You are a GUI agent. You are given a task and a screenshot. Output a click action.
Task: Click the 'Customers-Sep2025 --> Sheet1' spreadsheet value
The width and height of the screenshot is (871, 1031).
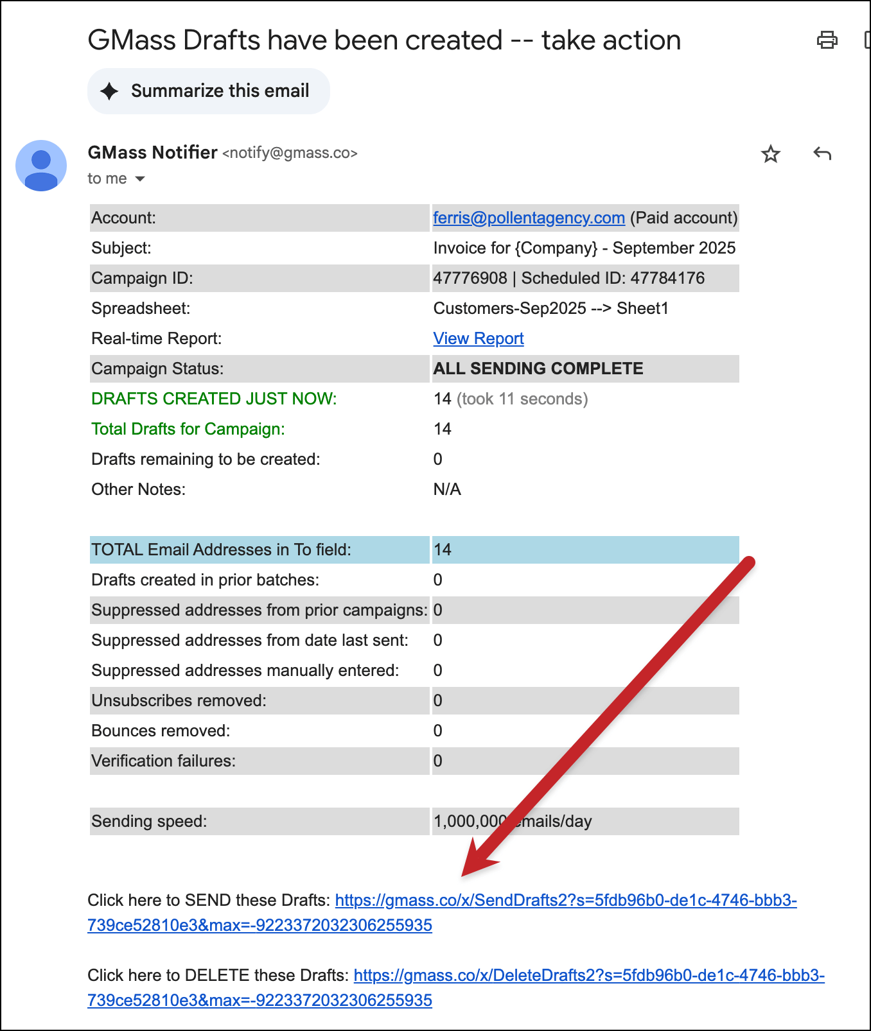pyautogui.click(x=550, y=309)
